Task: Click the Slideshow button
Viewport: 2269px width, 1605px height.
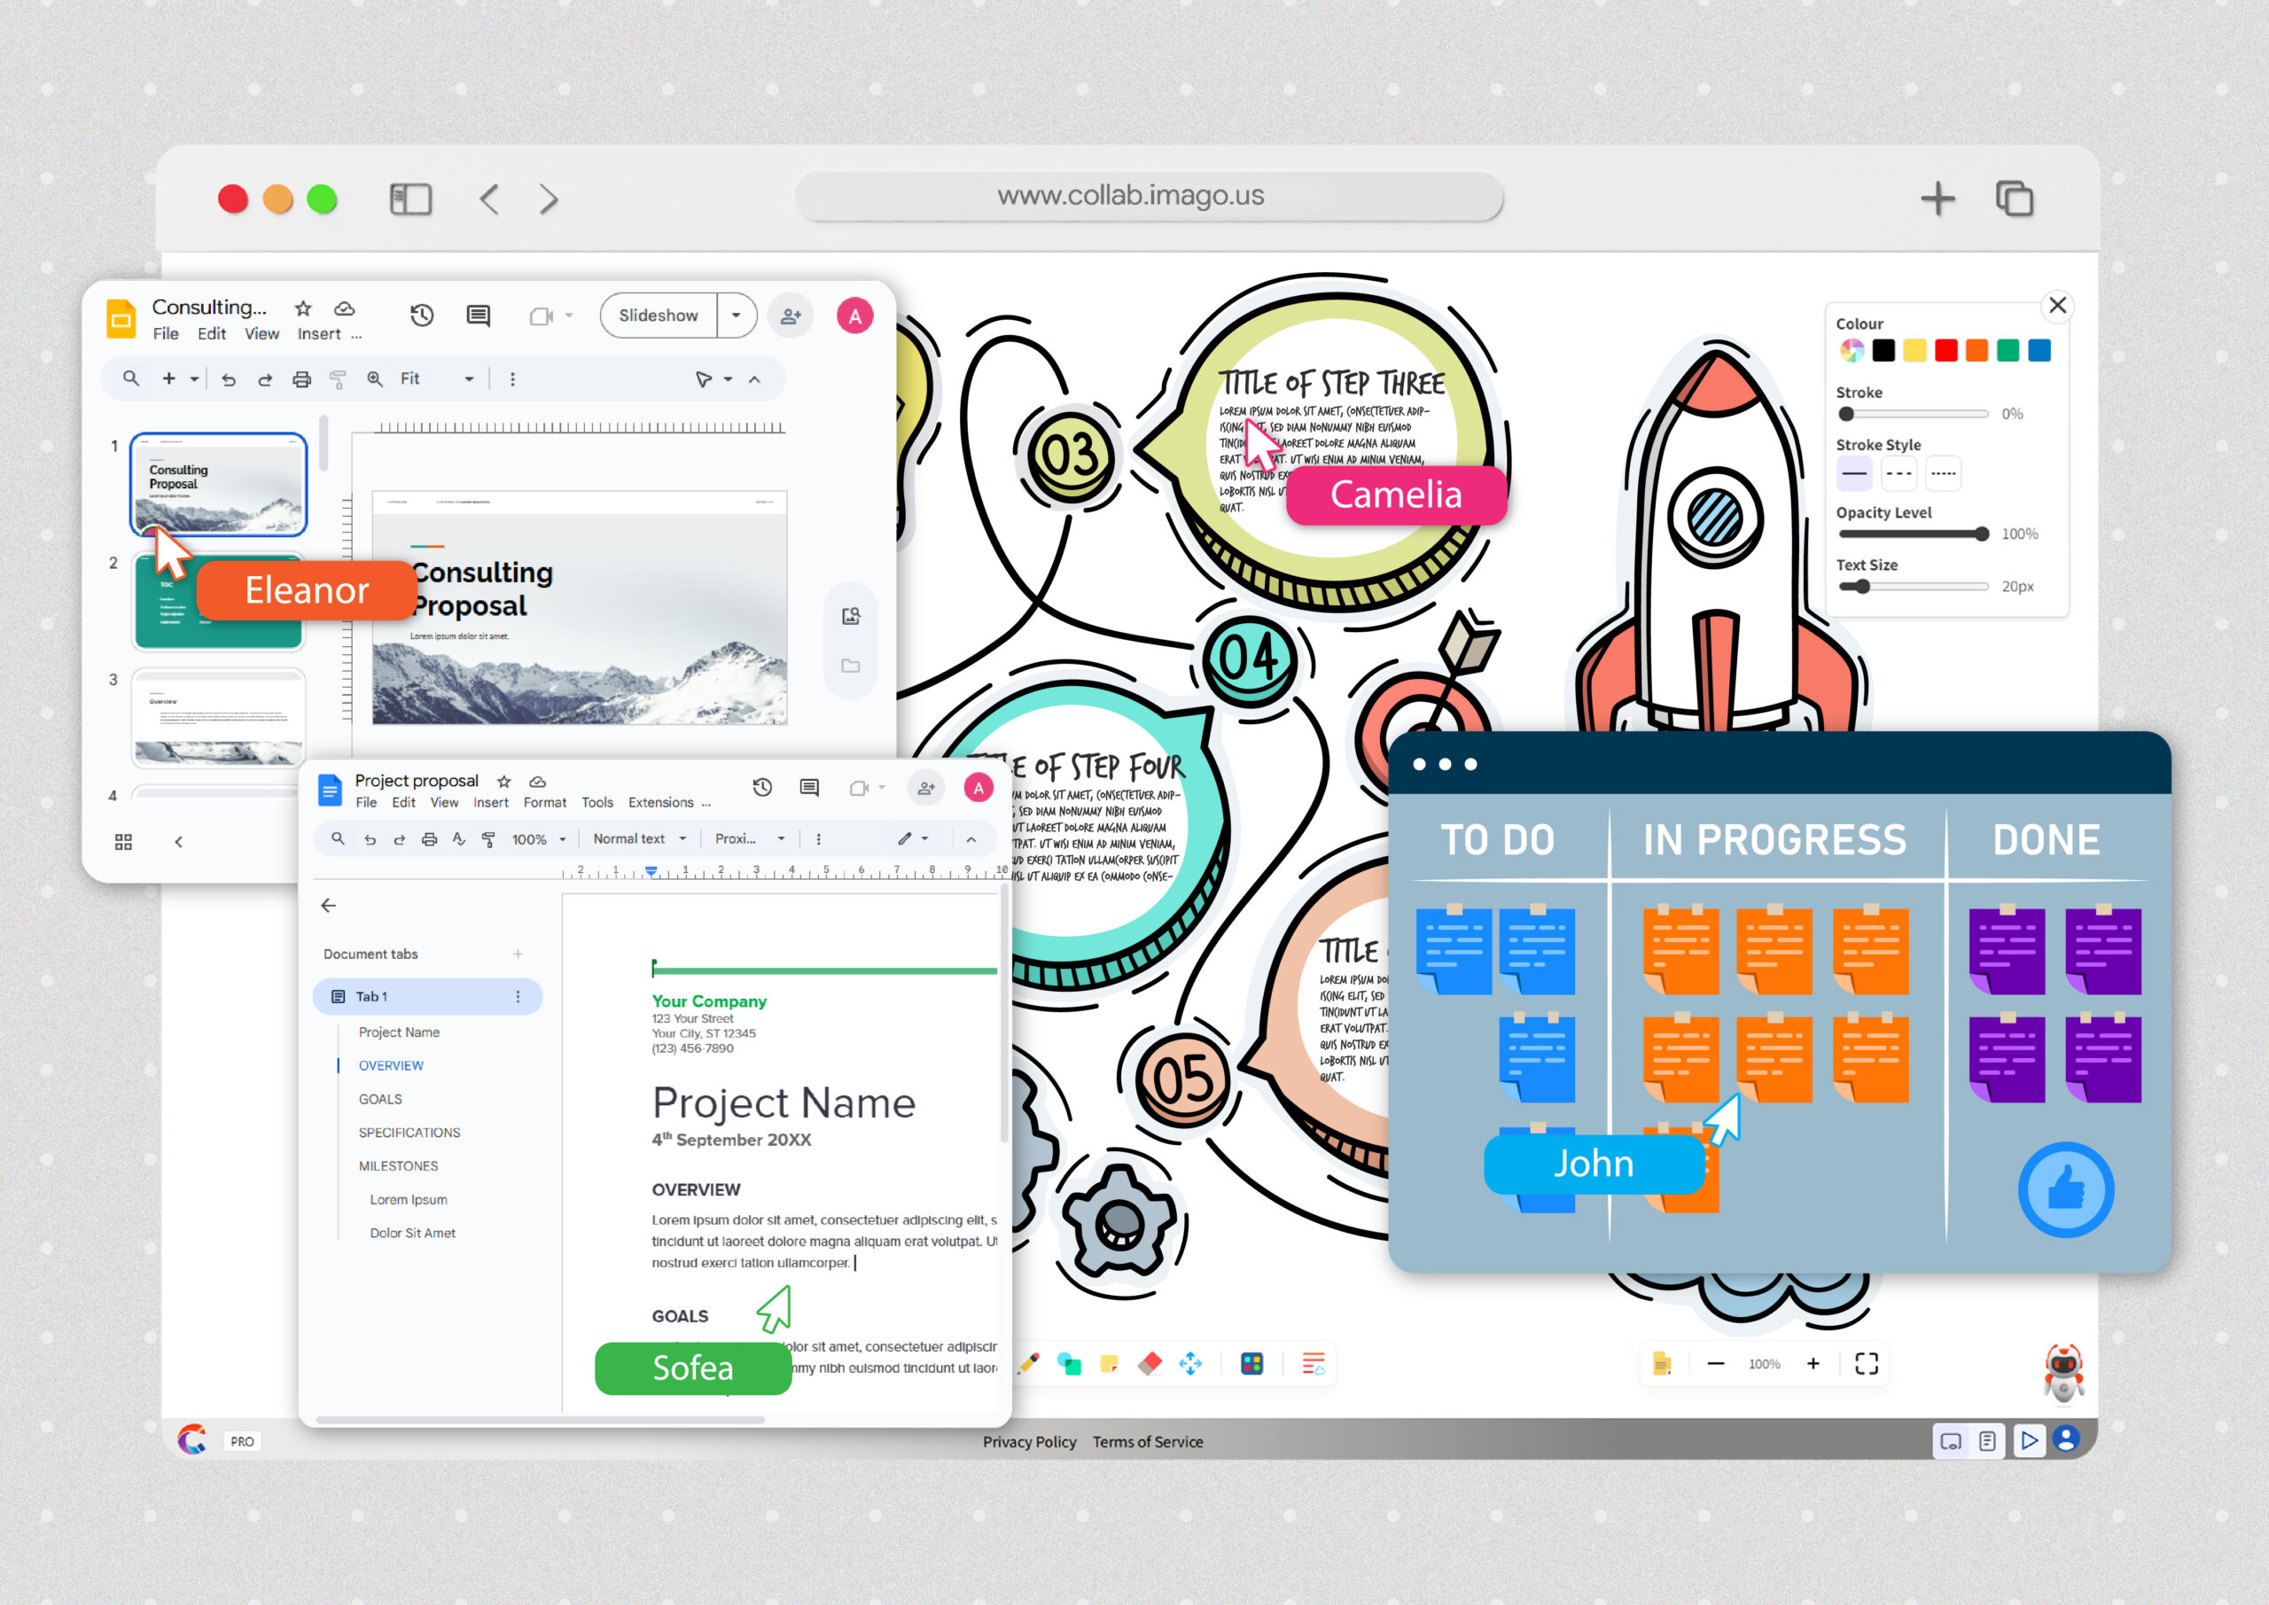Action: [x=659, y=316]
